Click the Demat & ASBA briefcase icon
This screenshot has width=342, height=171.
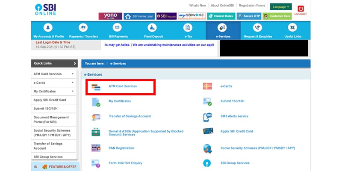(96, 132)
